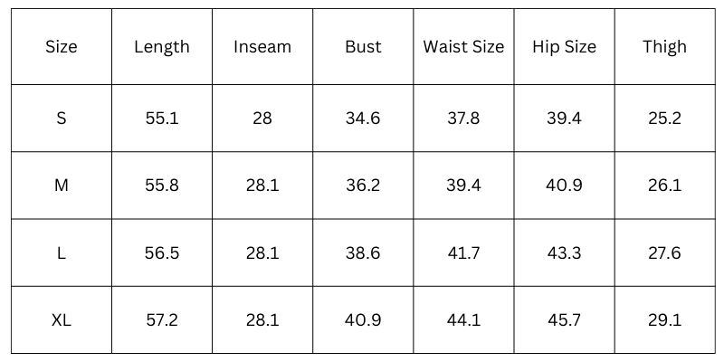
Task: Click the Size column header
Action: pos(62,47)
